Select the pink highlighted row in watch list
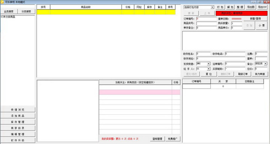Screen dimensions: 270x144 click(x=139, y=92)
